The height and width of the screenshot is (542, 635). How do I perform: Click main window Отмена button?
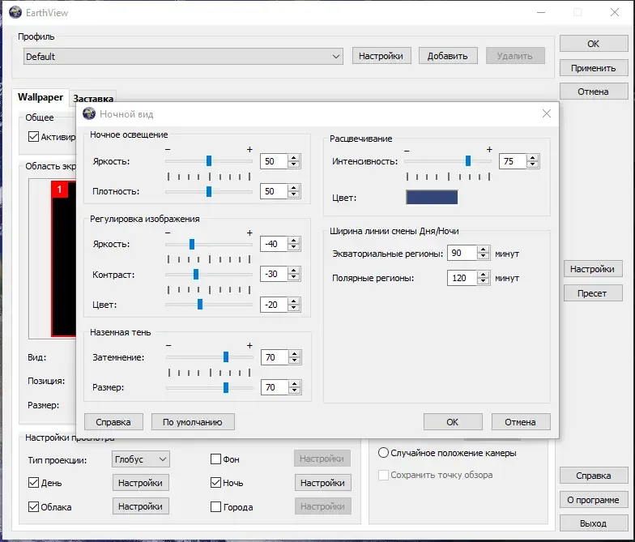pyautogui.click(x=593, y=92)
